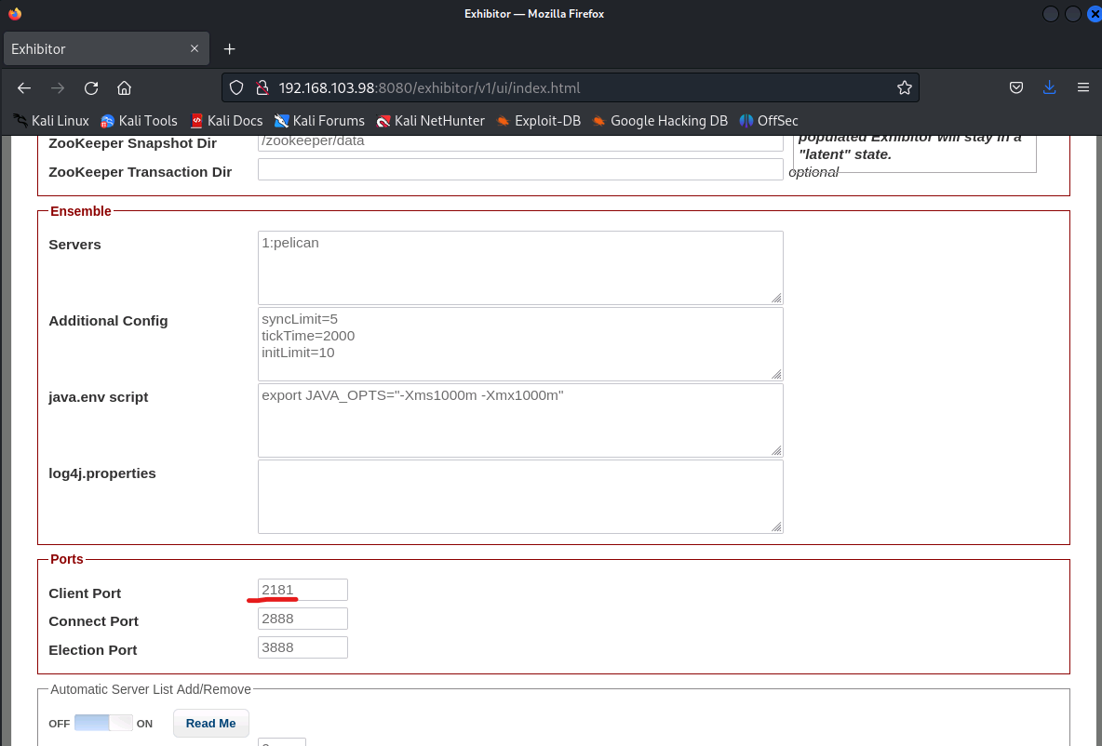Click the Election Port field

[302, 647]
